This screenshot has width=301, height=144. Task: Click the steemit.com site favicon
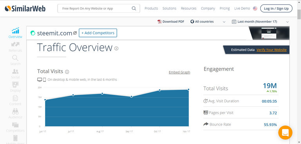click(33, 33)
